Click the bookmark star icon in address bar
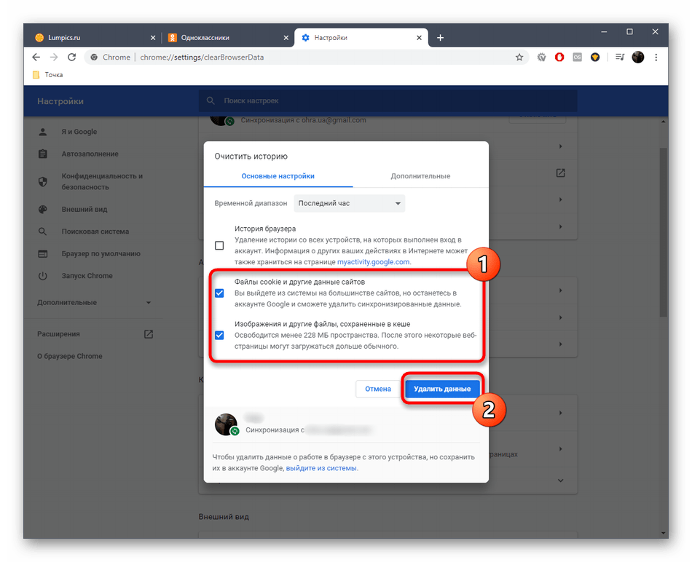This screenshot has width=692, height=562. (519, 58)
